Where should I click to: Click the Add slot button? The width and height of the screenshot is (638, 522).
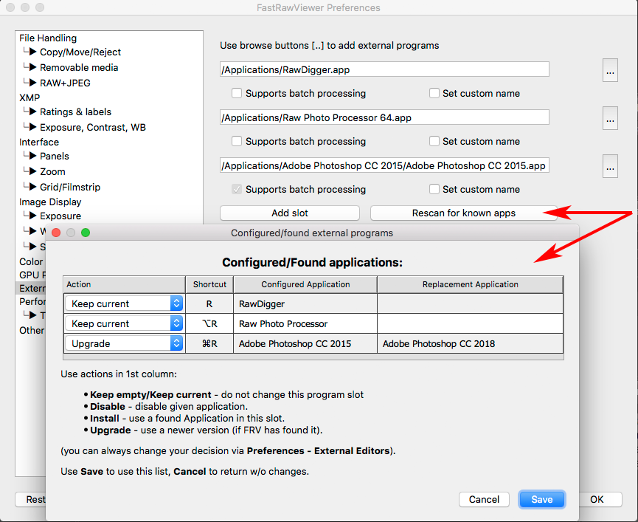[x=290, y=213]
